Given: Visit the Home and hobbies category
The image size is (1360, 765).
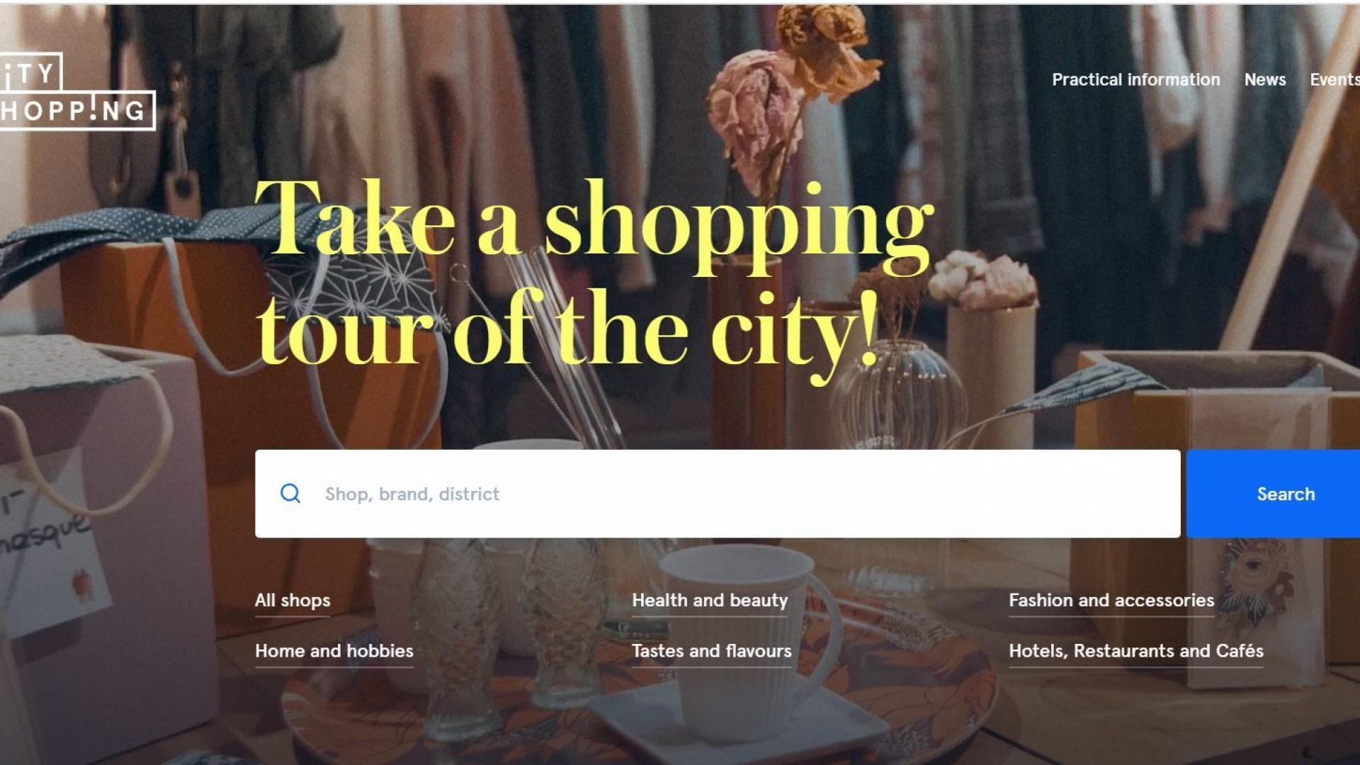Looking at the screenshot, I should 334,651.
